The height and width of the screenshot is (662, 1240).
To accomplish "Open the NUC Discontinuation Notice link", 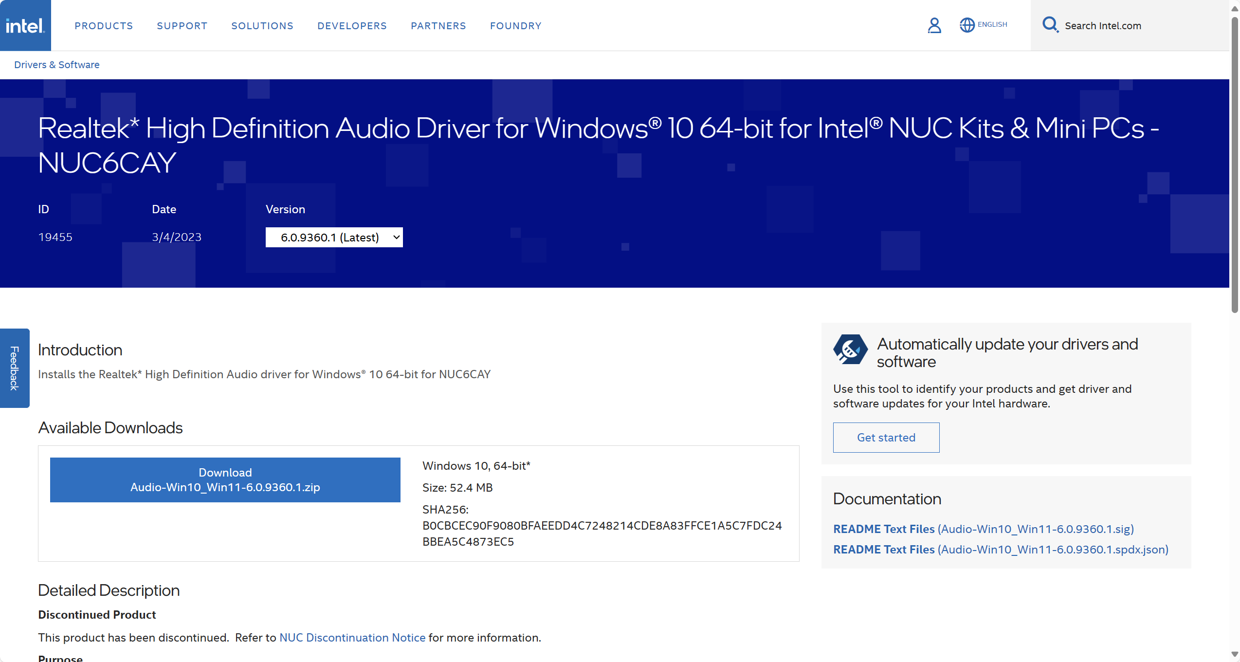I will click(352, 638).
